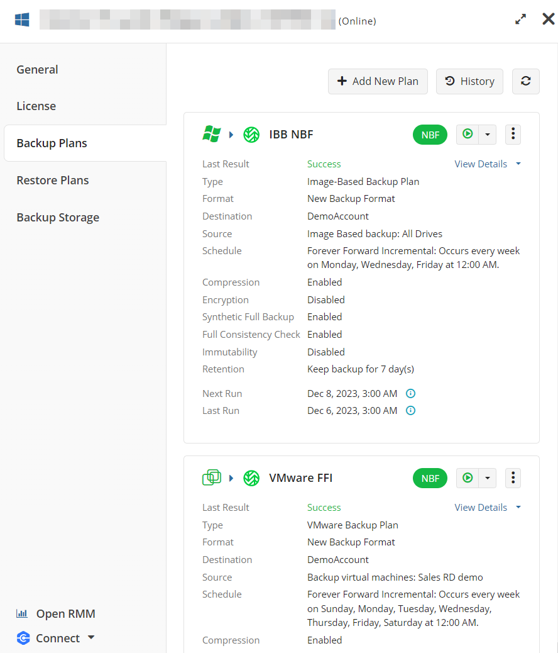Open the three-dot menu for the VMware FFI plan
Screen dimensions: 558x653
(513, 478)
